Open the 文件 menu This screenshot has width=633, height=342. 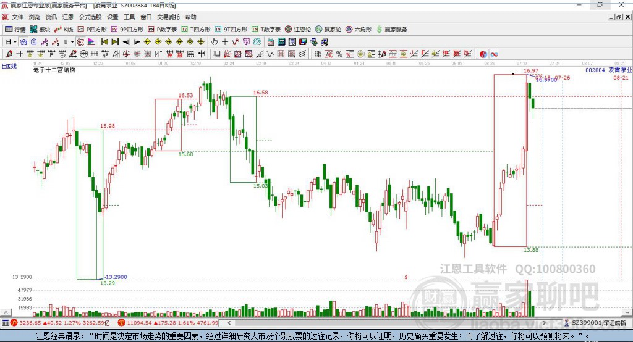point(17,17)
